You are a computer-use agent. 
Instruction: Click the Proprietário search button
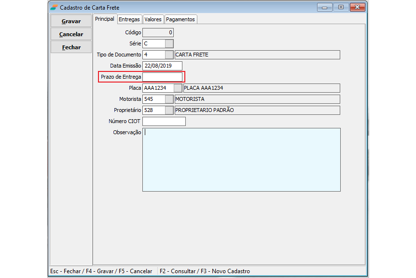tap(169, 110)
